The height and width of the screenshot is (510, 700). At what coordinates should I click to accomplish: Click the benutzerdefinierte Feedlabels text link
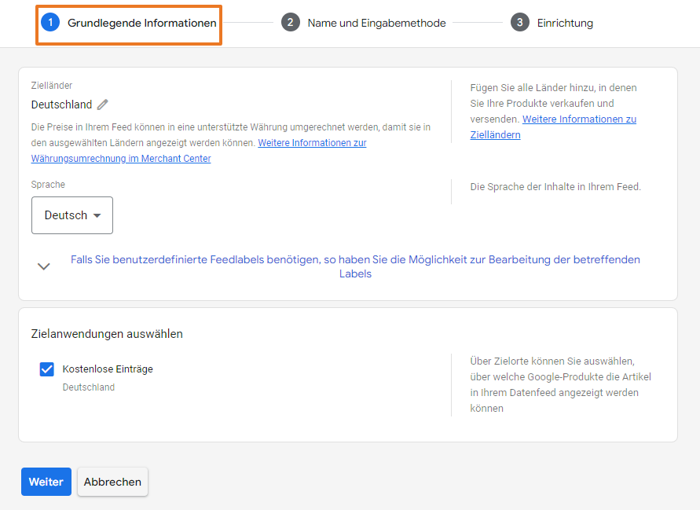[355, 266]
